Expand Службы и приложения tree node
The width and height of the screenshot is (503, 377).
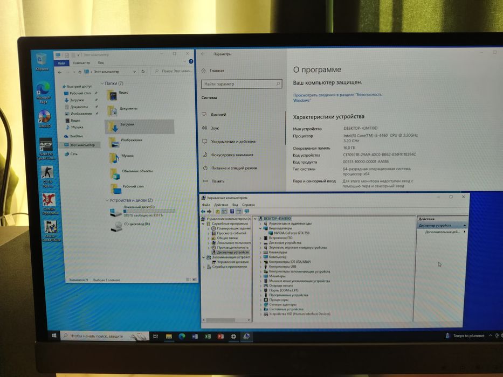coord(203,267)
